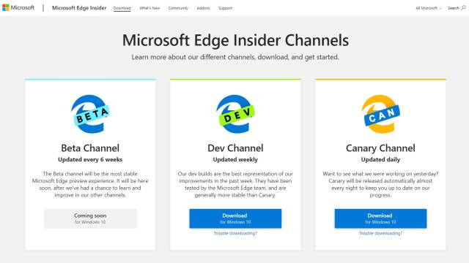Click the Canary Channel heading

coord(380,148)
